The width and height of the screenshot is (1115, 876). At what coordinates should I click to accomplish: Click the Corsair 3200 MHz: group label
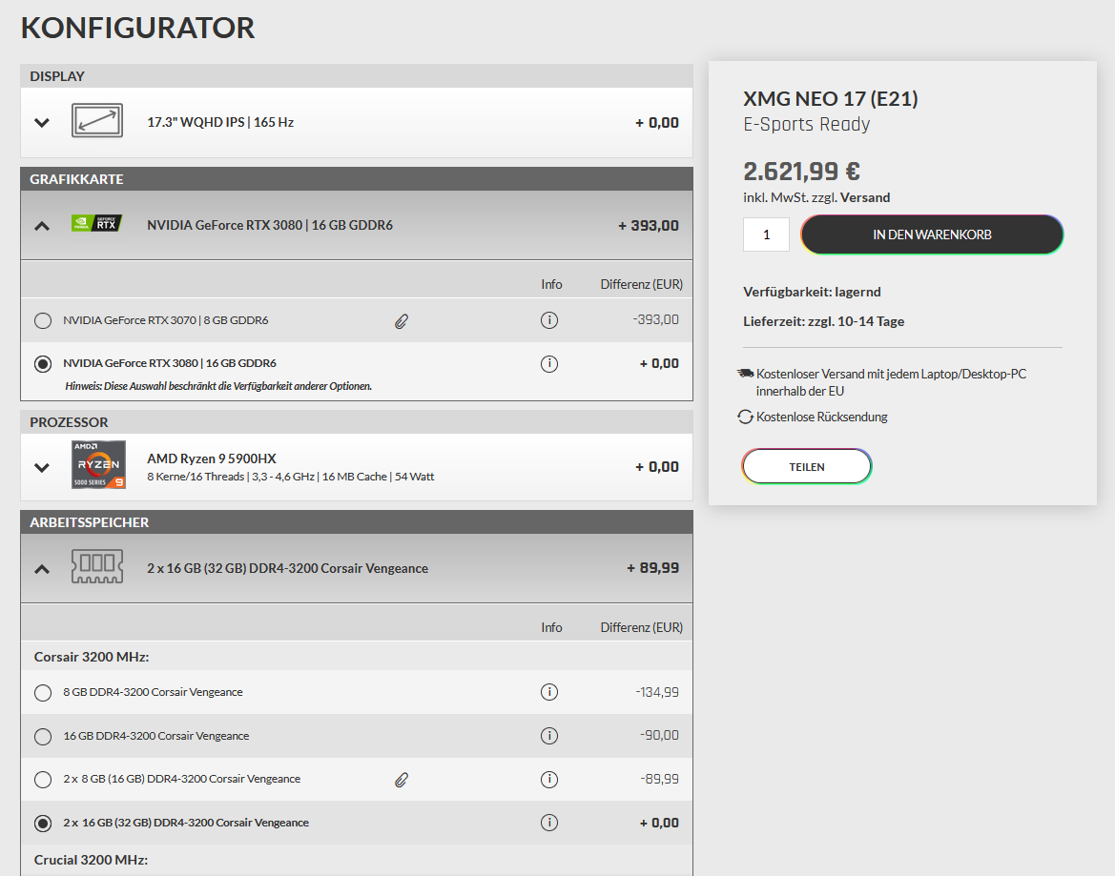click(92, 657)
